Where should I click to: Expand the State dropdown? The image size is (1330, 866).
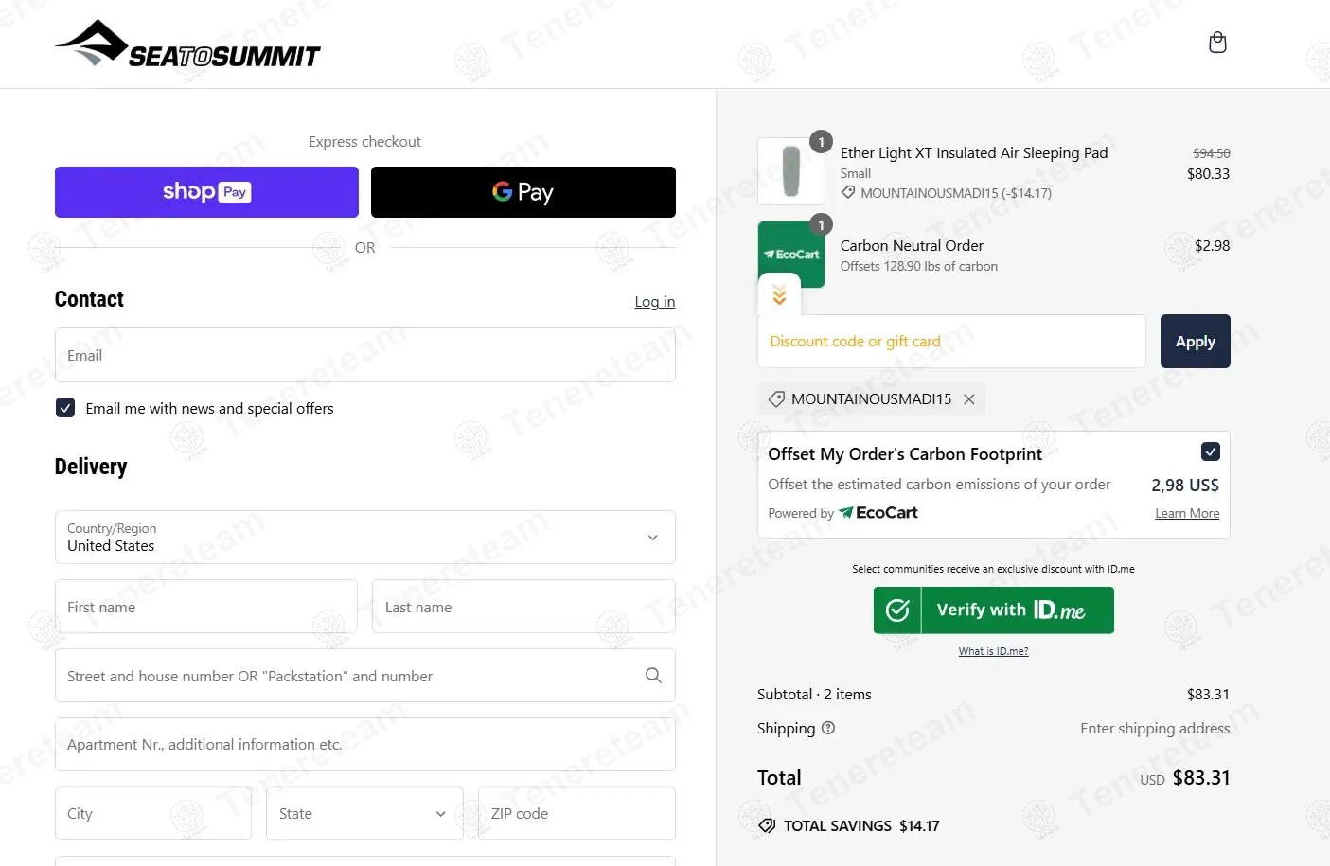(364, 814)
